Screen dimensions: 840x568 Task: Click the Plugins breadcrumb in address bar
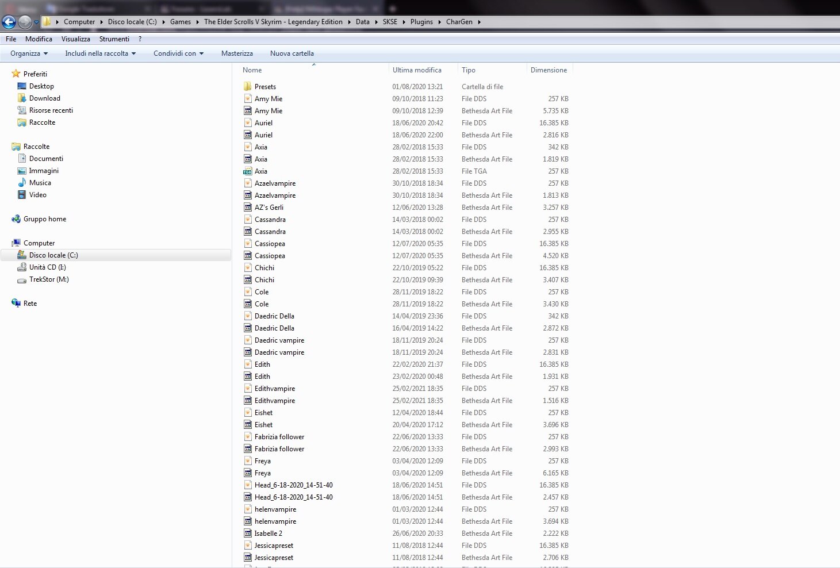tap(421, 22)
